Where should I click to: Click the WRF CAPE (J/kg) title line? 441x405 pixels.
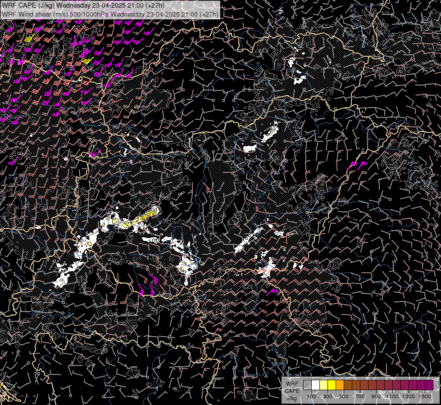point(83,5)
